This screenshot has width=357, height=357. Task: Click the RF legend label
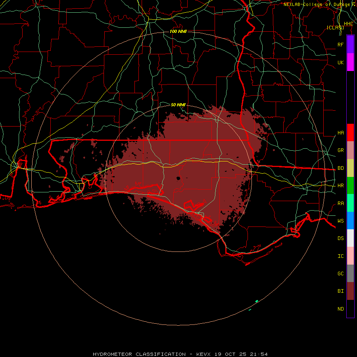340,44
